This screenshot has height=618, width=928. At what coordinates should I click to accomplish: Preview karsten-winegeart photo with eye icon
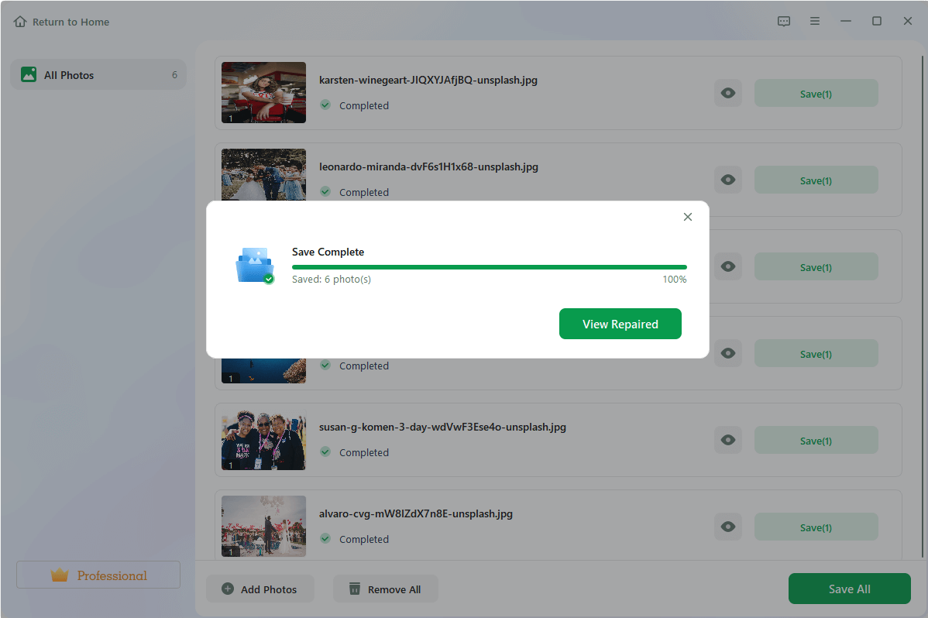pyautogui.click(x=727, y=92)
